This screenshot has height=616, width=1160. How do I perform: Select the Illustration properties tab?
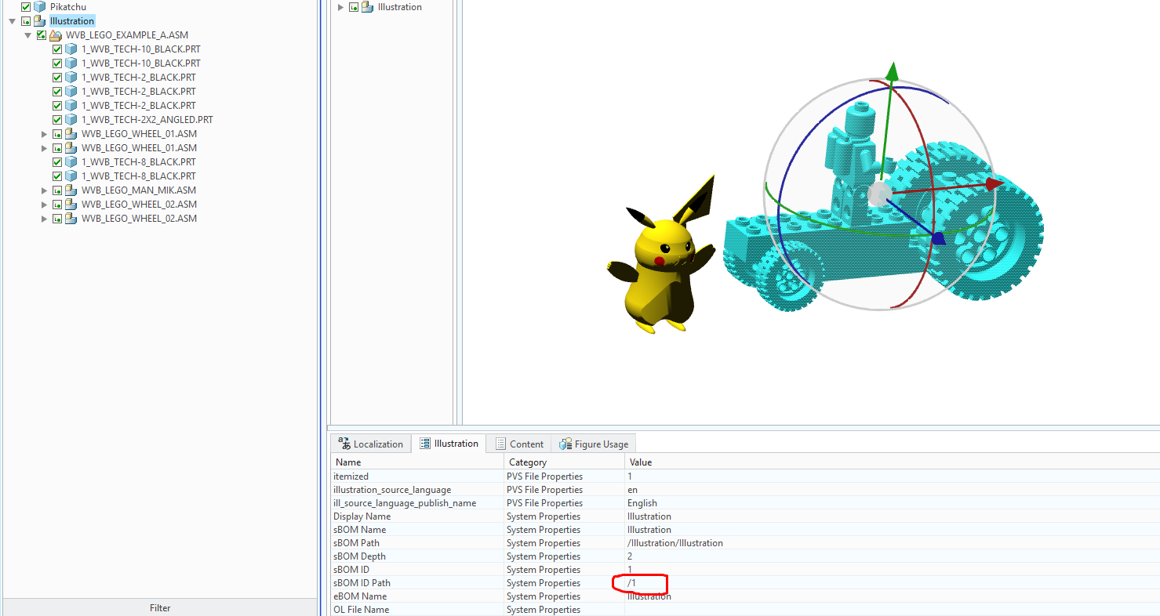[449, 444]
